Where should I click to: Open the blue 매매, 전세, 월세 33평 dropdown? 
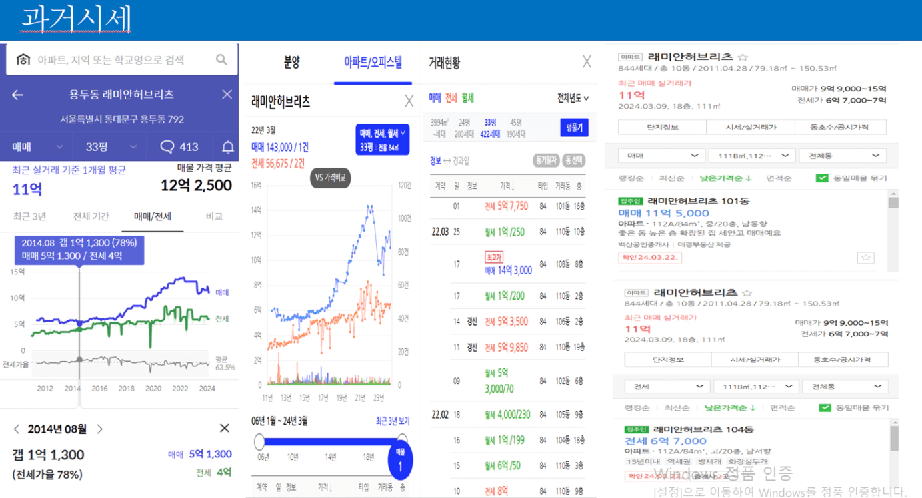(x=383, y=141)
